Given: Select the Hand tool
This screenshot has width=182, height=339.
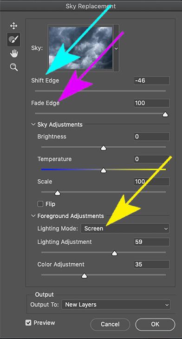Looking at the screenshot, I should pos(13,53).
